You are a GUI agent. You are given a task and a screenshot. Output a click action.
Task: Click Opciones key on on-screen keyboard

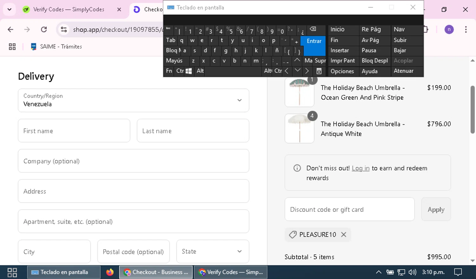pyautogui.click(x=343, y=71)
